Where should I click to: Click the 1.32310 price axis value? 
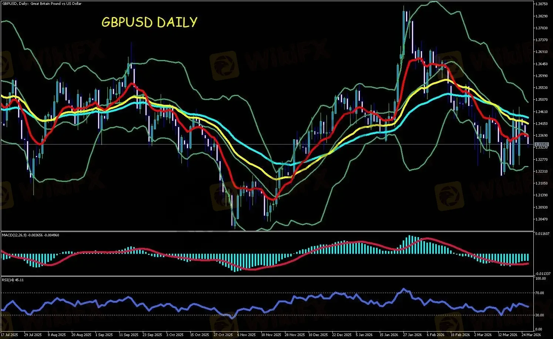(x=541, y=172)
